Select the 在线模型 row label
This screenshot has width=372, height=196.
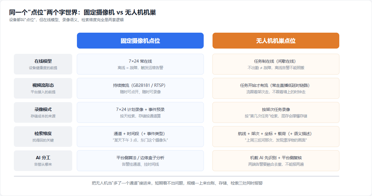coord(43,64)
